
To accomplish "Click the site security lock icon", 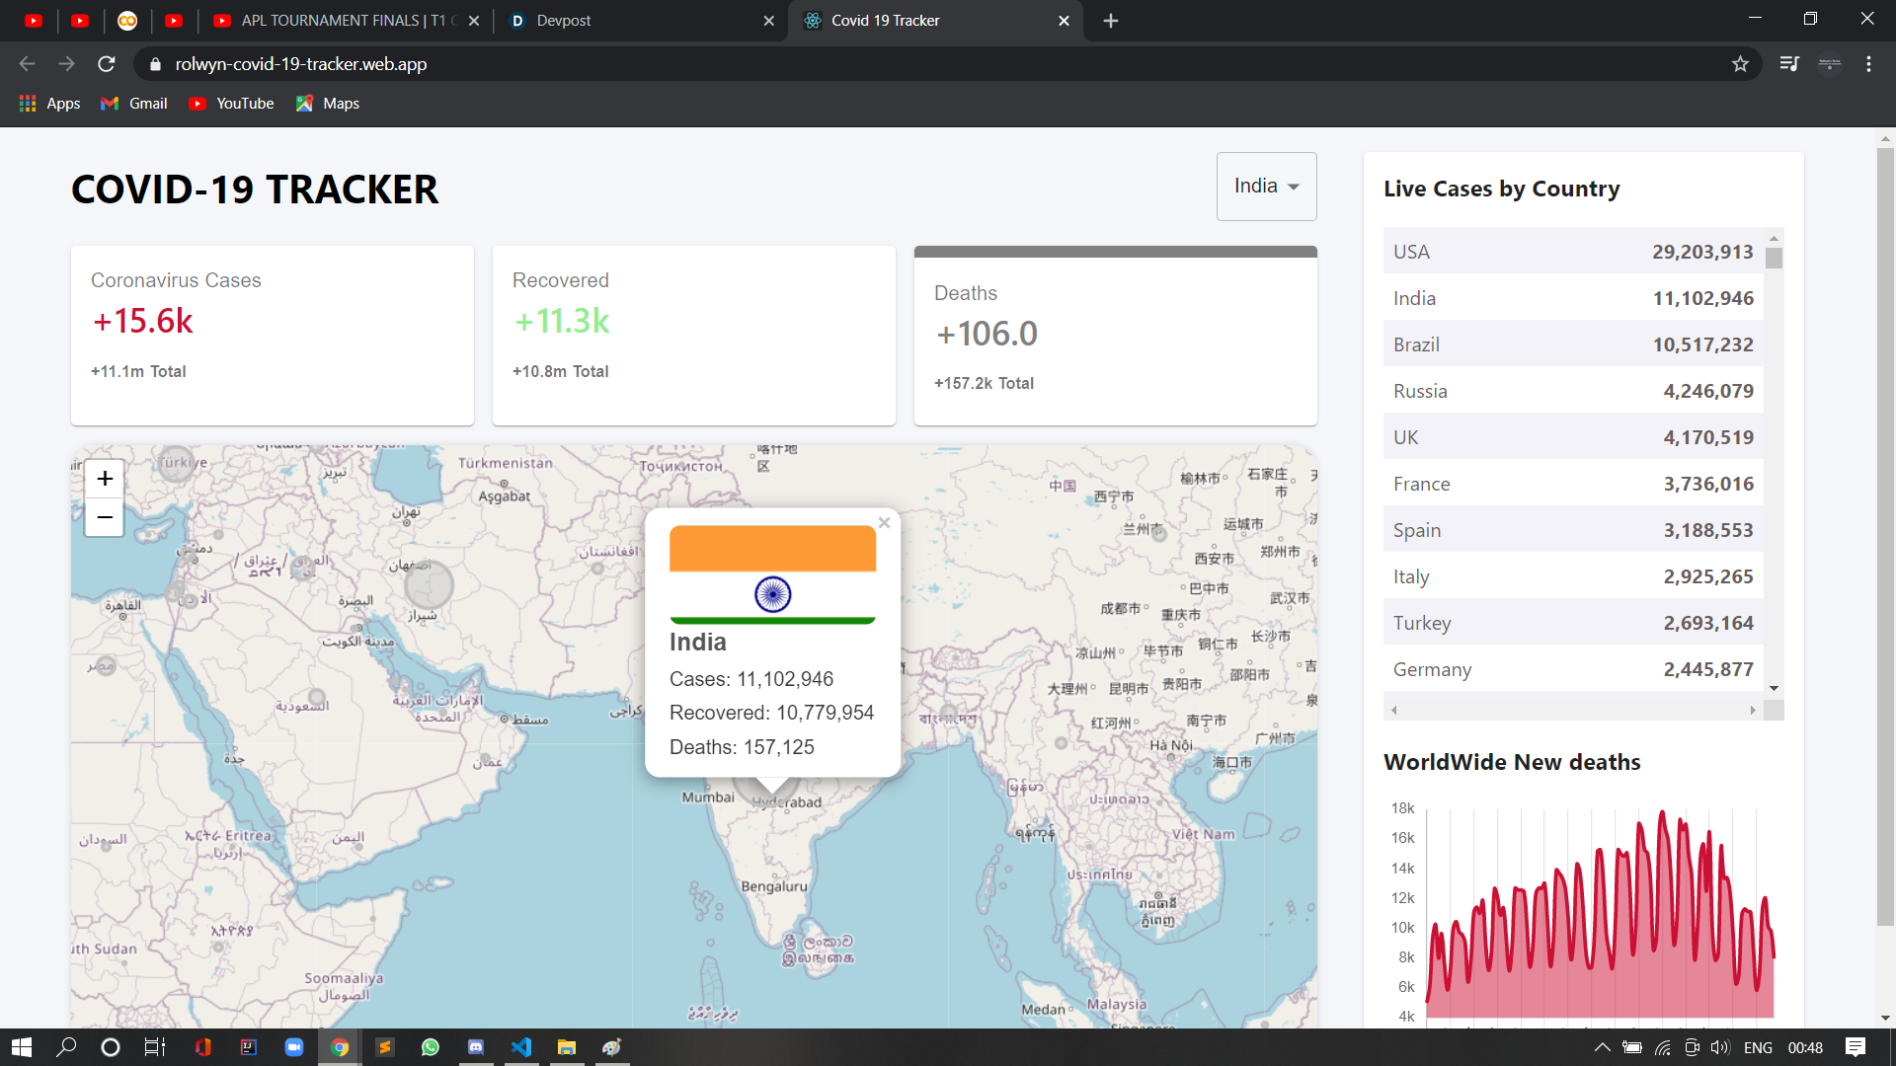I will 155,64.
